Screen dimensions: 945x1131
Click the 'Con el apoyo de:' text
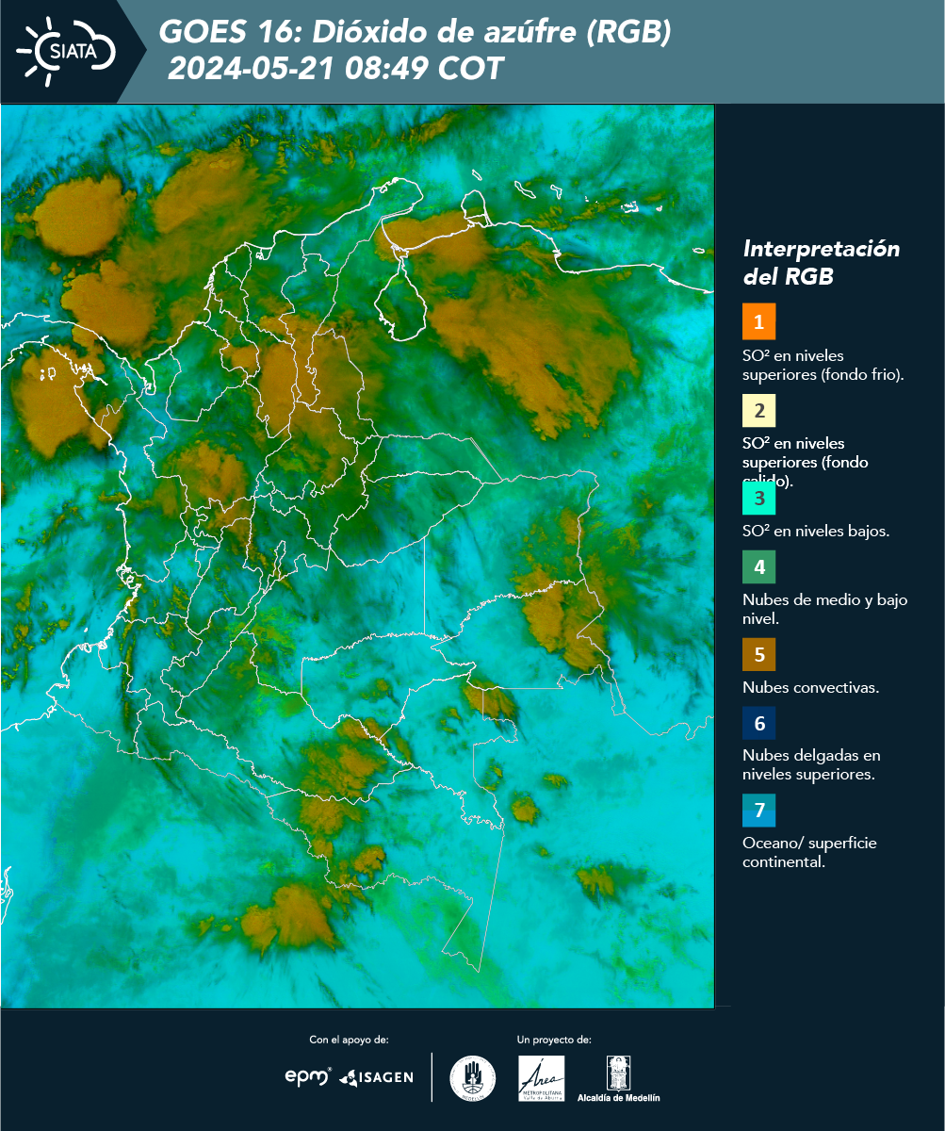349,1040
